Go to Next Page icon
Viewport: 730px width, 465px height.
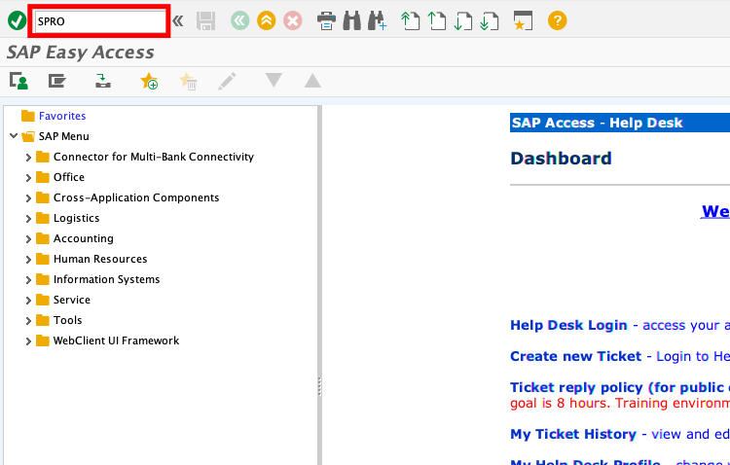[x=462, y=21]
